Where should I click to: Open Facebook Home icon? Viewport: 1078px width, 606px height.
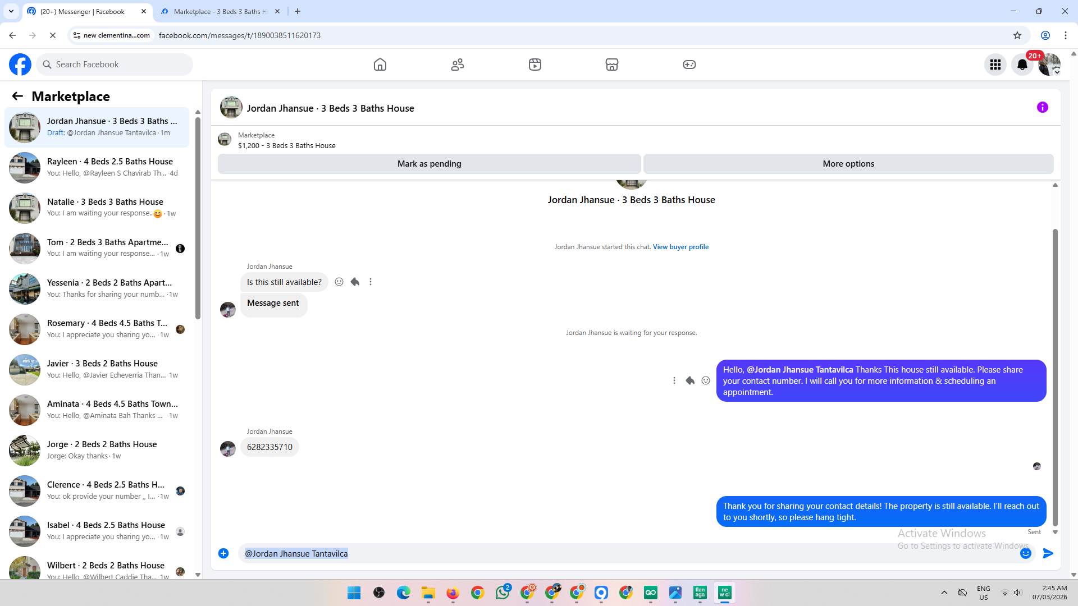pyautogui.click(x=380, y=65)
